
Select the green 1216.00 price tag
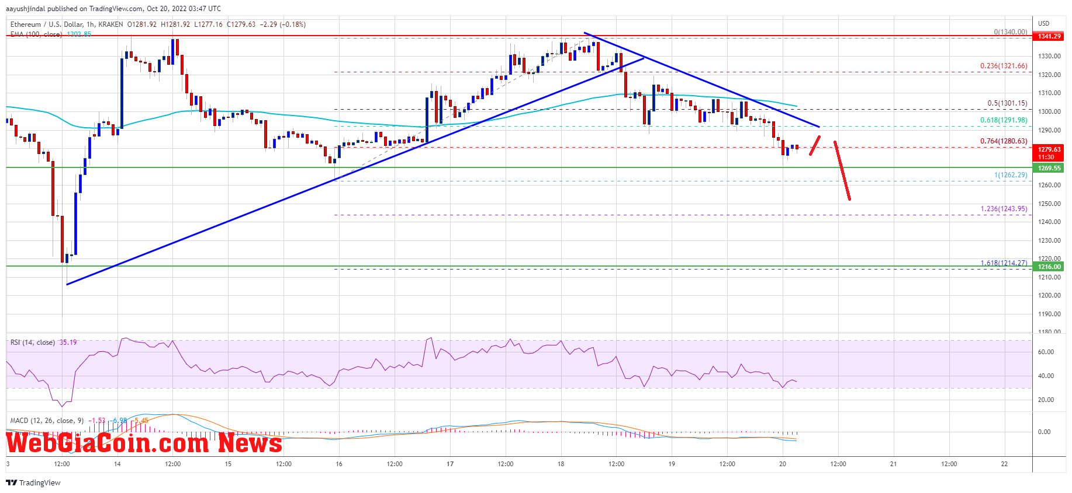1049,267
